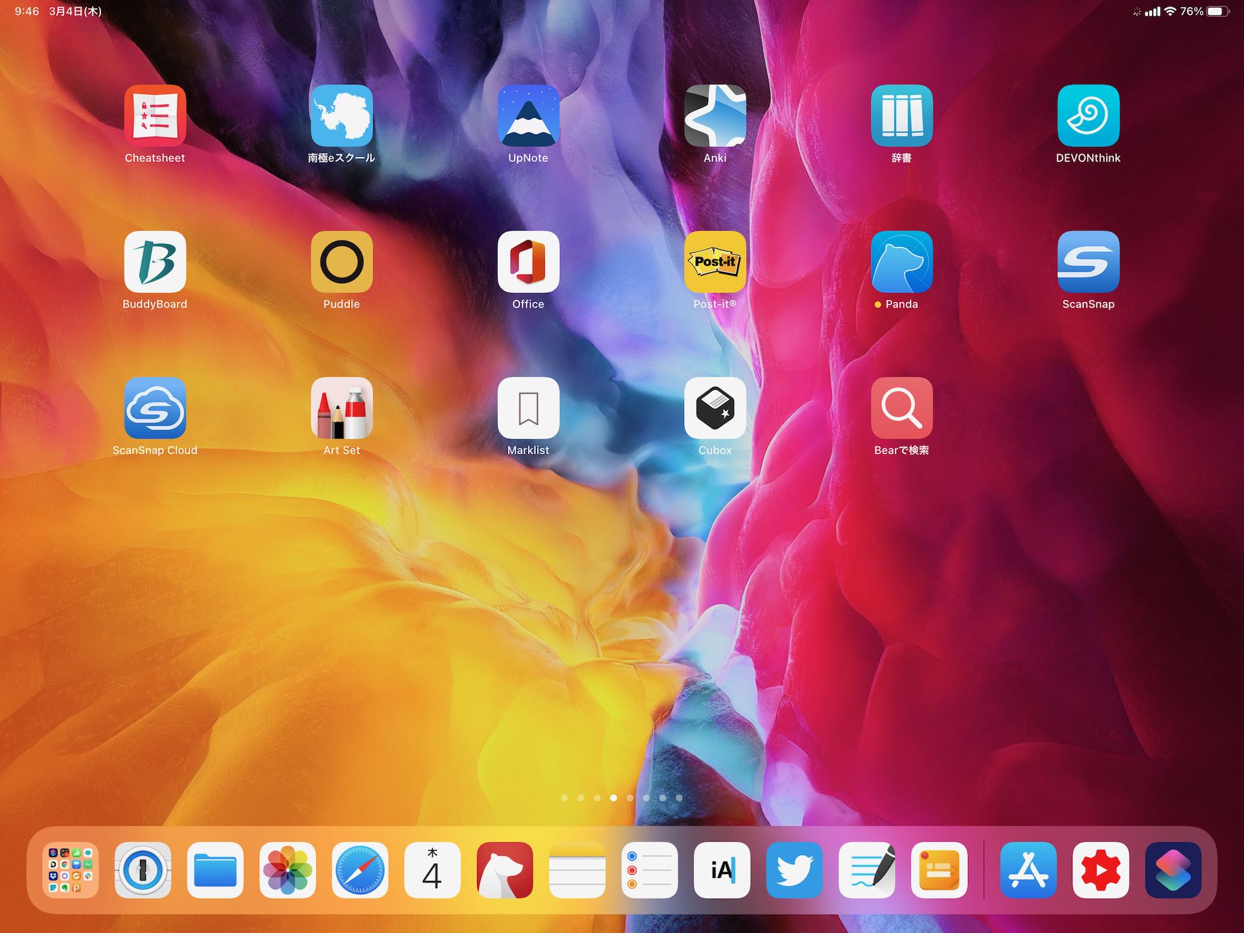Open the 辞書 dictionary app
Screen dimensions: 1244x933
(x=901, y=115)
